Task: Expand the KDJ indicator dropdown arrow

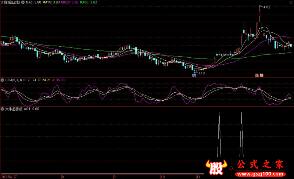Action: tap(2, 79)
